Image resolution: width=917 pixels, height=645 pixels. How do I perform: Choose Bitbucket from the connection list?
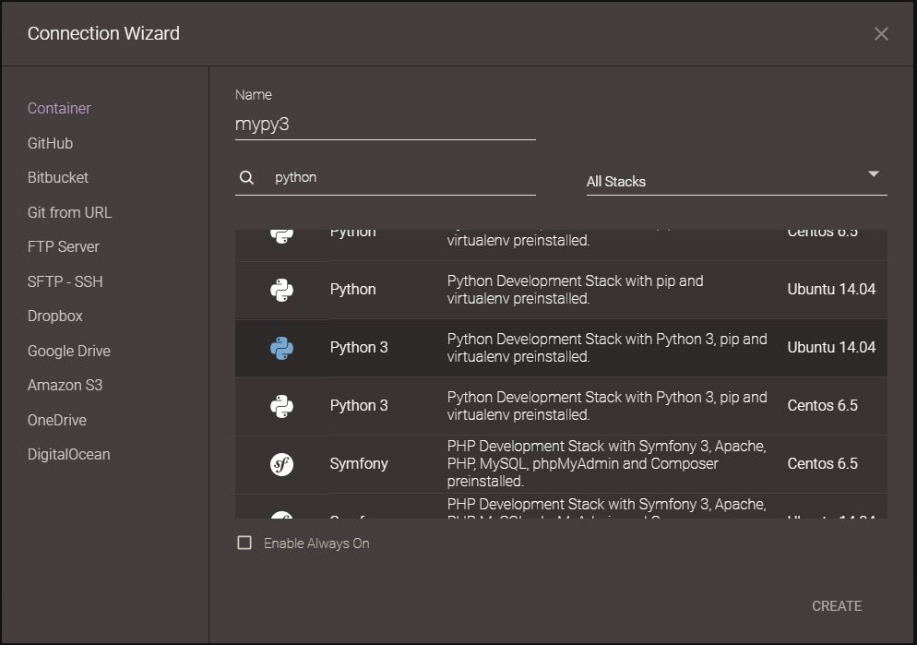(58, 178)
